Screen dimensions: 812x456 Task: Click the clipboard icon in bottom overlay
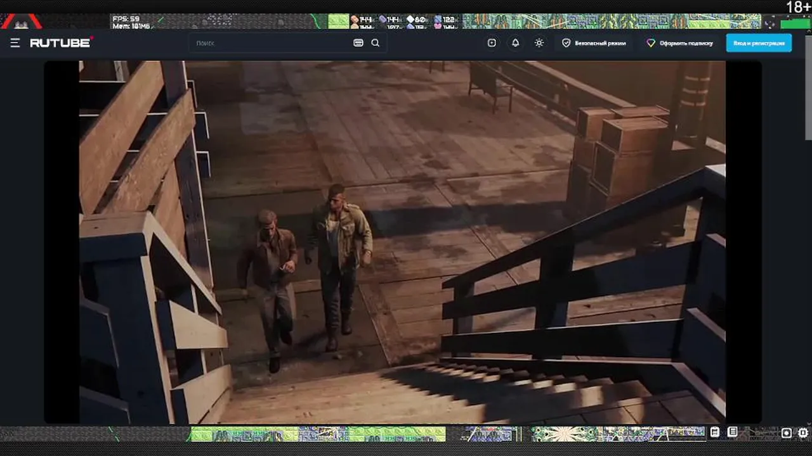[715, 432]
